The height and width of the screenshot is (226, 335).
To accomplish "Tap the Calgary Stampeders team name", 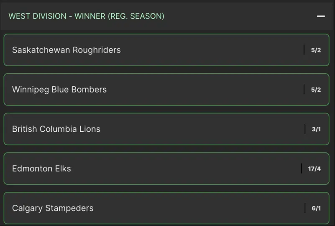I will coord(53,208).
